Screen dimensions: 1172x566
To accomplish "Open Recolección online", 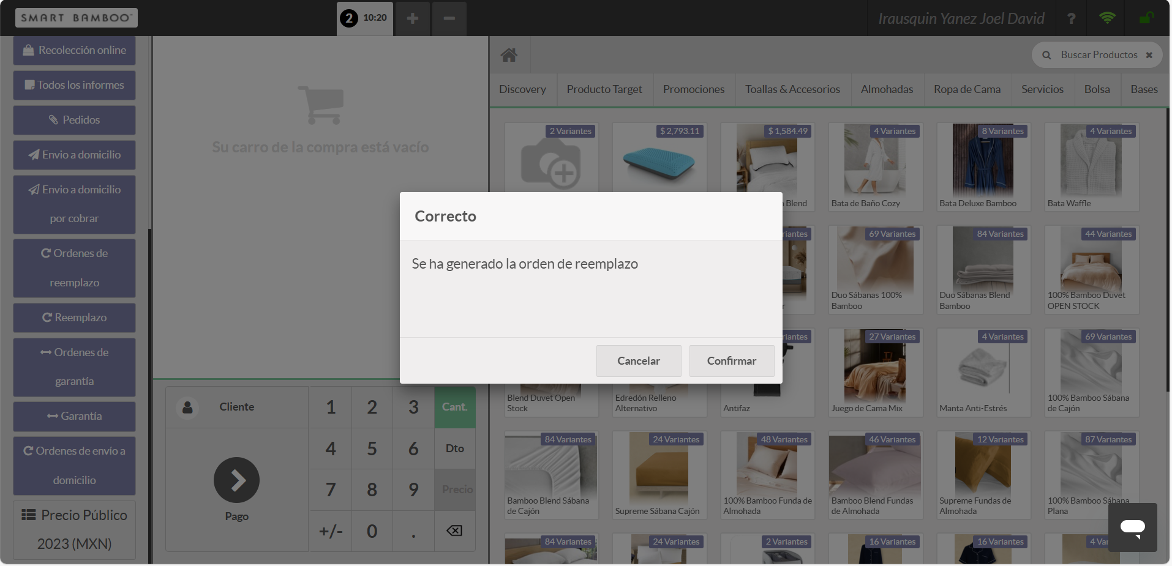I will tap(74, 50).
